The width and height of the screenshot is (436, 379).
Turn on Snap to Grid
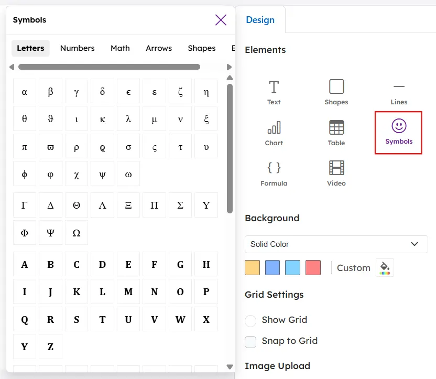click(250, 341)
